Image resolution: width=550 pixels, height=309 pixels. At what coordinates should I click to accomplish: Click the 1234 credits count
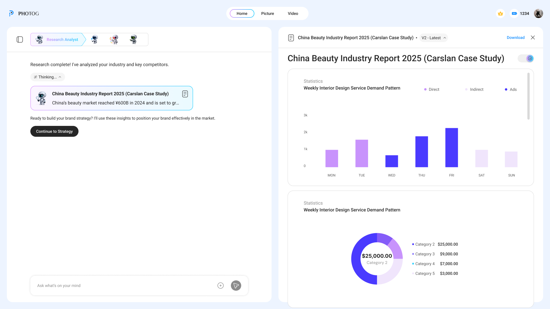[525, 13]
